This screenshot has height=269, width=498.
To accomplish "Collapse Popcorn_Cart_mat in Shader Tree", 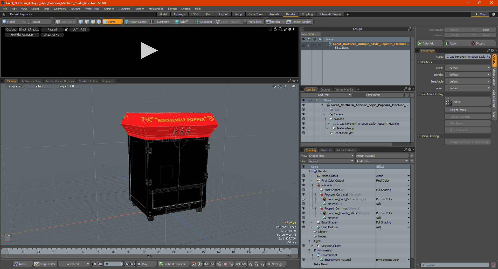I will (x=316, y=195).
